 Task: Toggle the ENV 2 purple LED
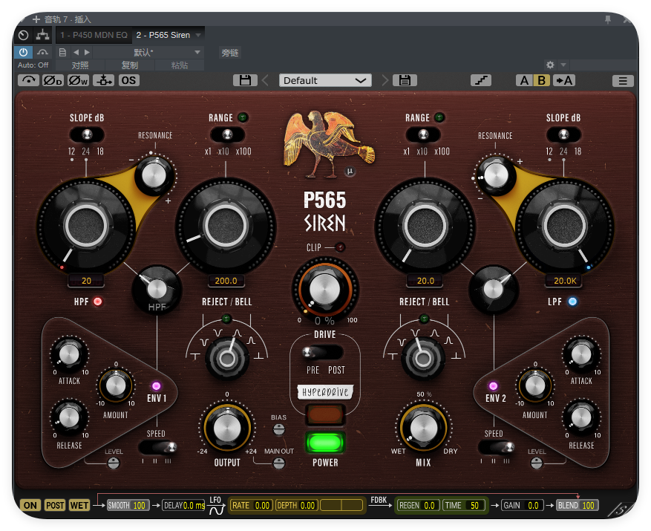493,386
